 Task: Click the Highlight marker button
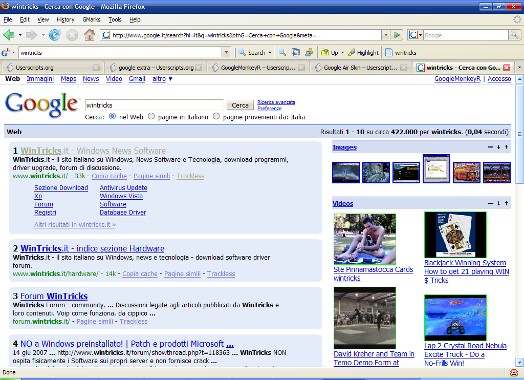click(x=363, y=53)
